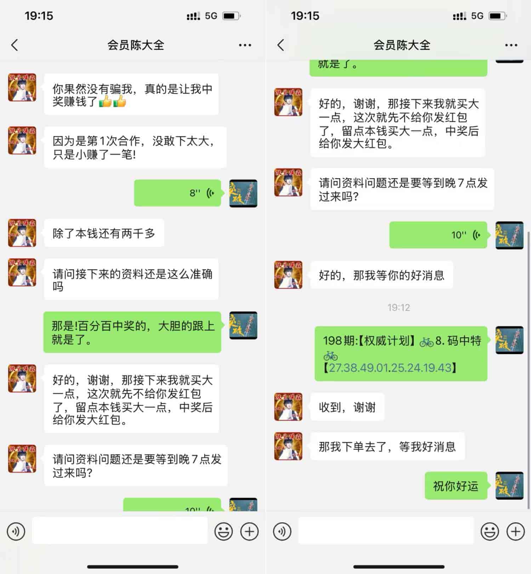Tap contact avatar beside 收到，谢谢 message
Viewport: 531px width, 574px height.
tap(288, 407)
